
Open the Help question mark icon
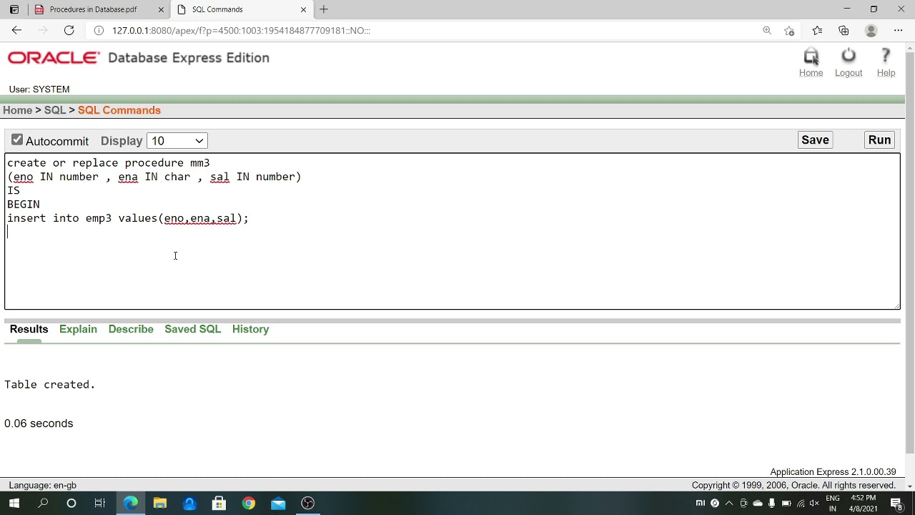tap(886, 56)
